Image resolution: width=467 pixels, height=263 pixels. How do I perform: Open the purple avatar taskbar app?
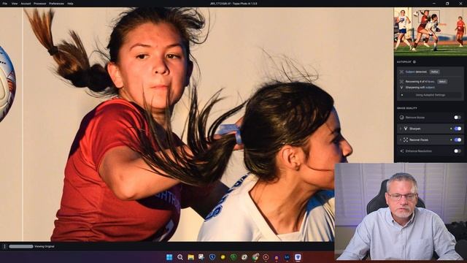click(x=277, y=257)
